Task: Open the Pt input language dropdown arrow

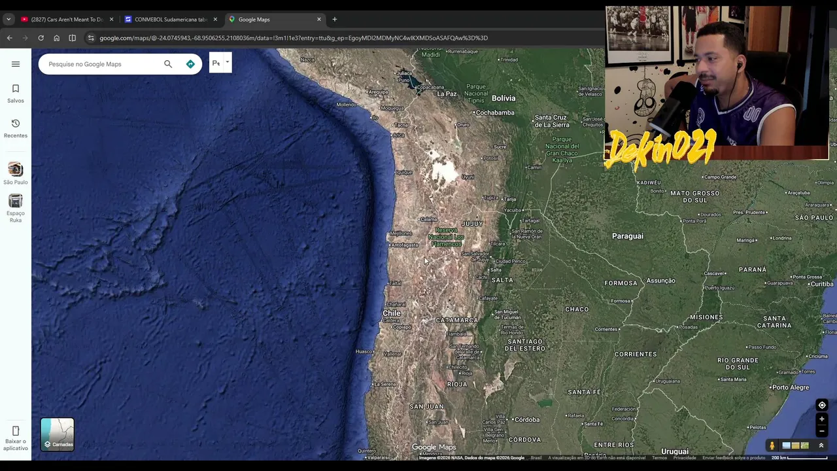Action: 227,63
